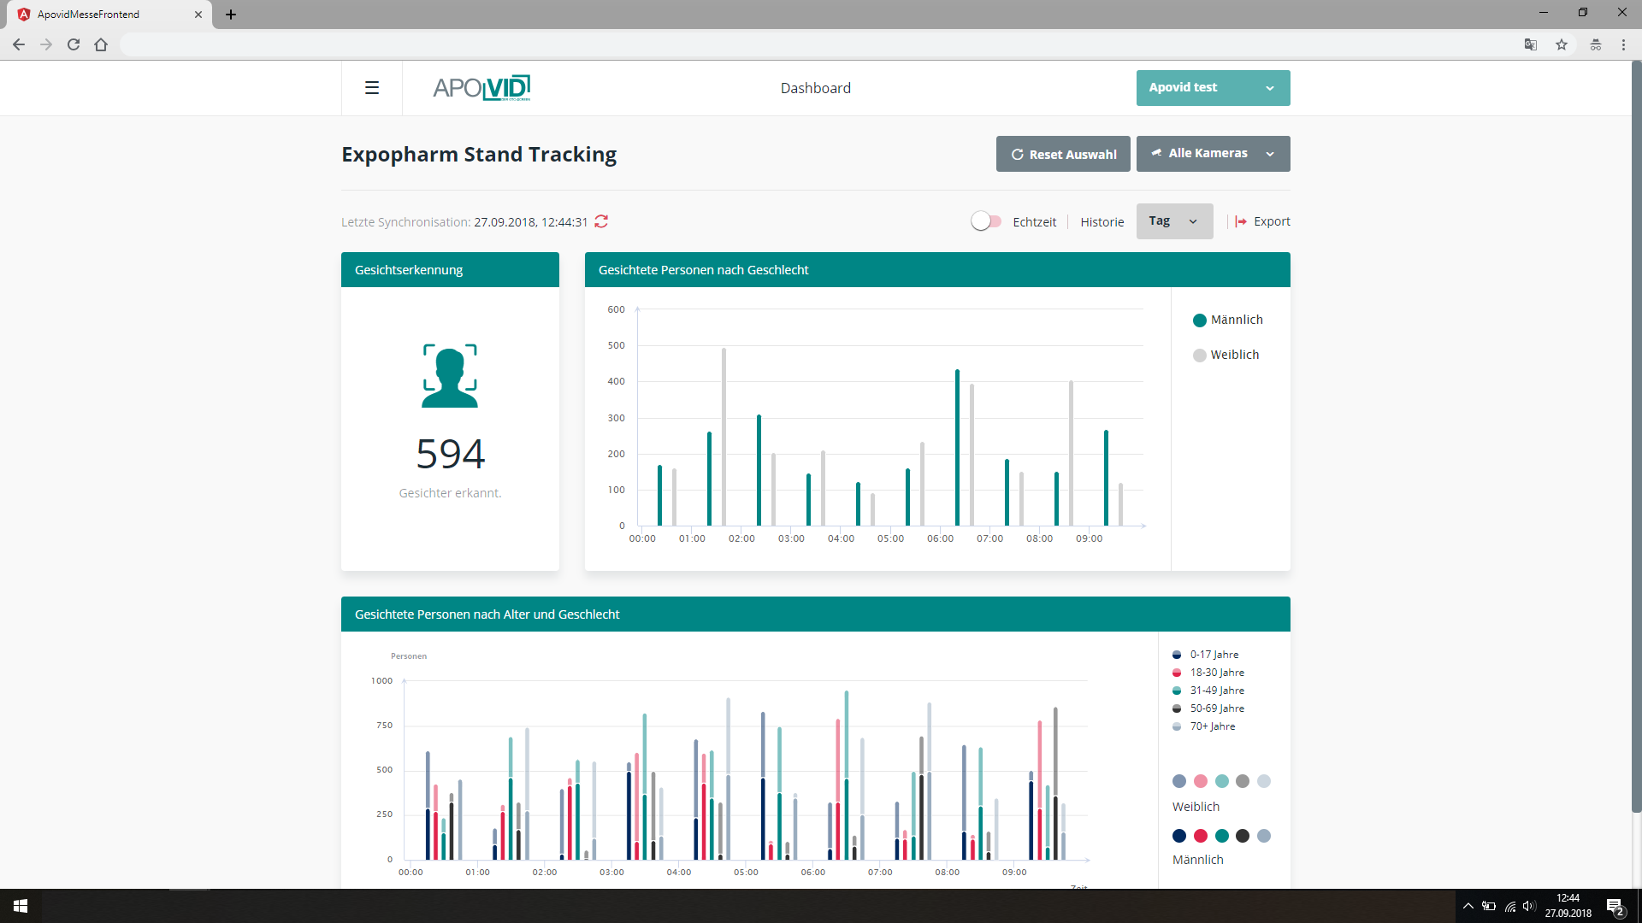
Task: Click the Weiblich light pink color dot
Action: pos(1201,781)
